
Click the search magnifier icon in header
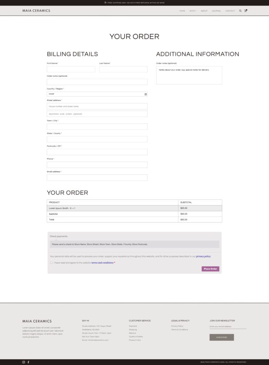[240, 11]
